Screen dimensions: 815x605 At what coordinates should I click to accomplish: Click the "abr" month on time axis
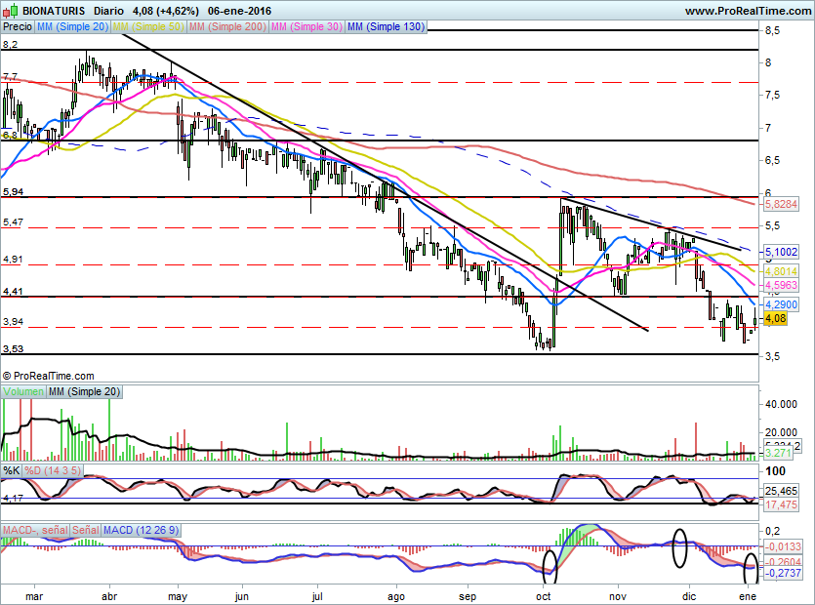pos(109,596)
